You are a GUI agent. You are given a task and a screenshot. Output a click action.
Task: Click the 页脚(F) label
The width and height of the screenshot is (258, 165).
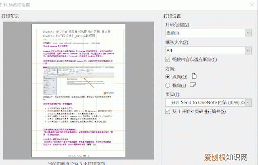(173, 95)
